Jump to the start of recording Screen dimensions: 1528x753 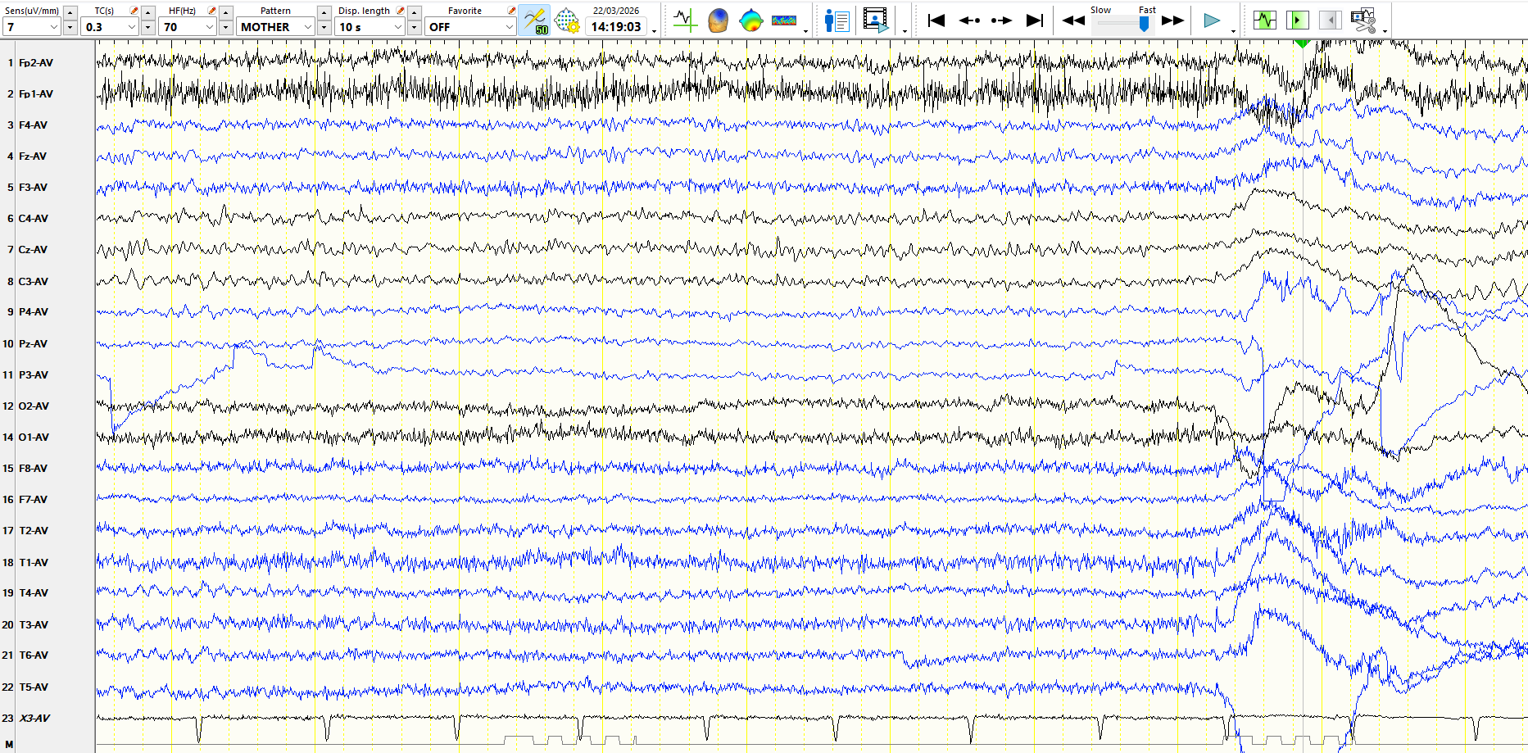coord(936,20)
